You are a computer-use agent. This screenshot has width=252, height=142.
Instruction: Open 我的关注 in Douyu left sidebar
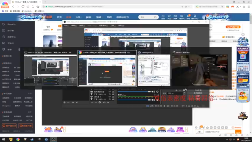click(11, 24)
